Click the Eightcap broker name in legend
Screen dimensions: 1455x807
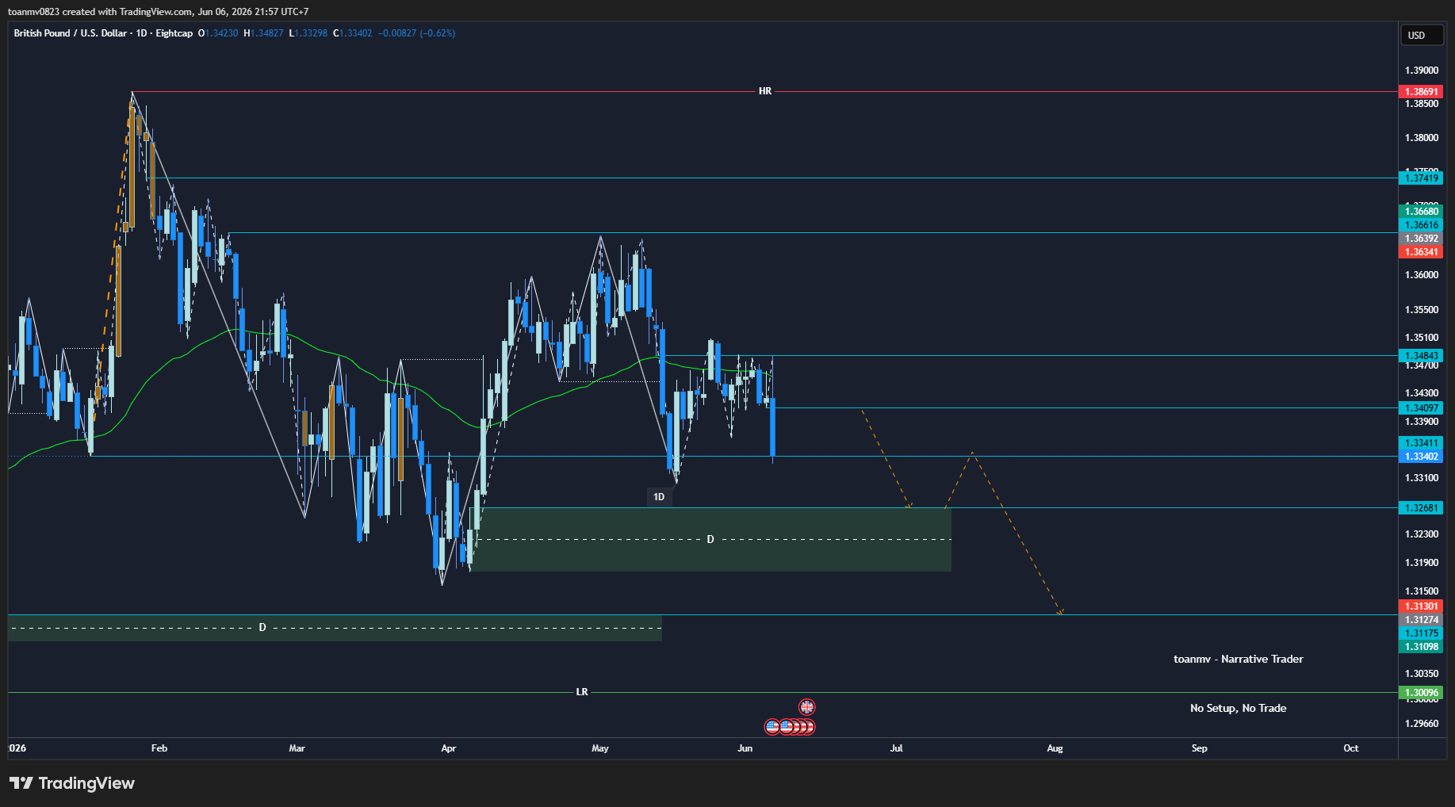click(x=174, y=33)
